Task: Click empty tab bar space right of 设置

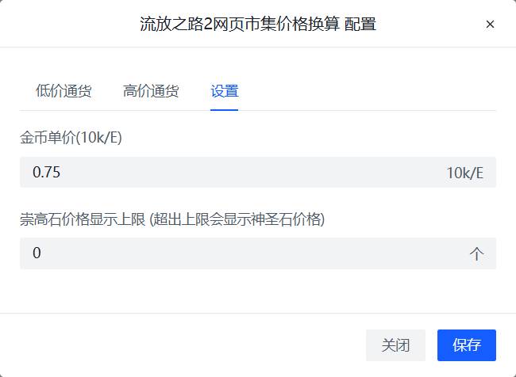Action: pyautogui.click(x=365, y=90)
